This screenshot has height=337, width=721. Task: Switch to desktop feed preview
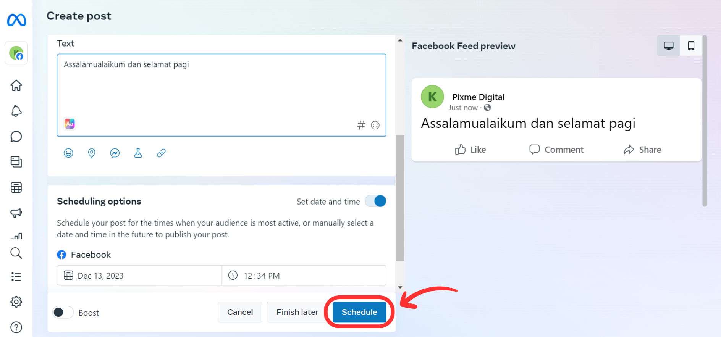(x=668, y=46)
